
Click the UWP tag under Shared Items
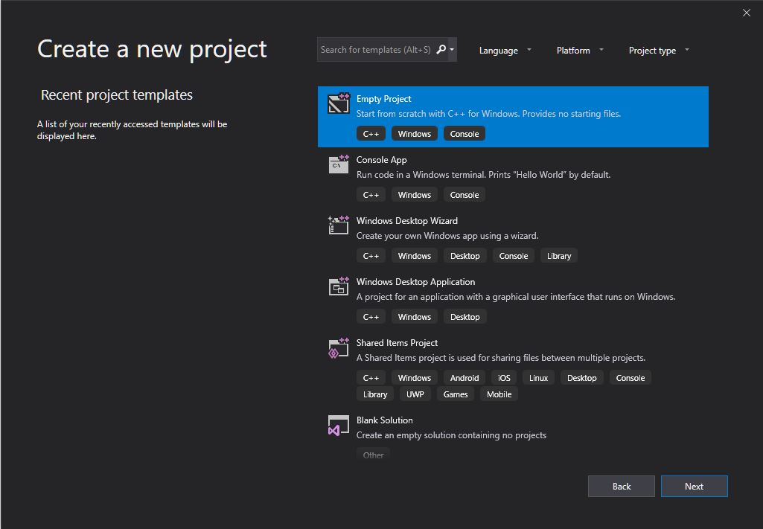[x=415, y=394]
